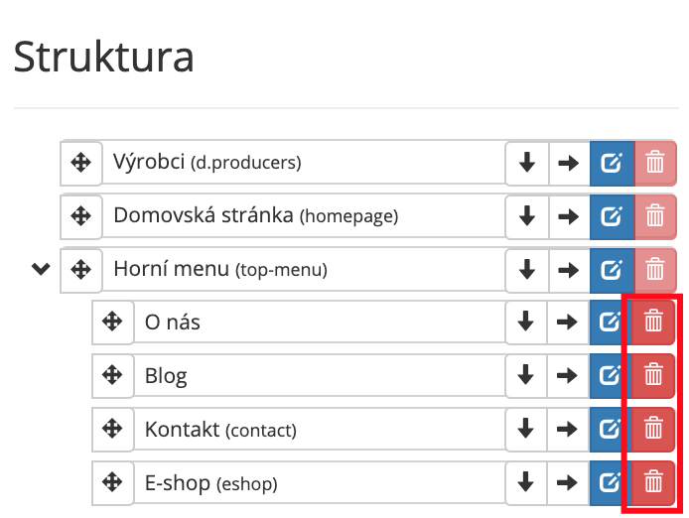The image size is (689, 518).
Task: Edit the Blog item
Action: (x=611, y=376)
